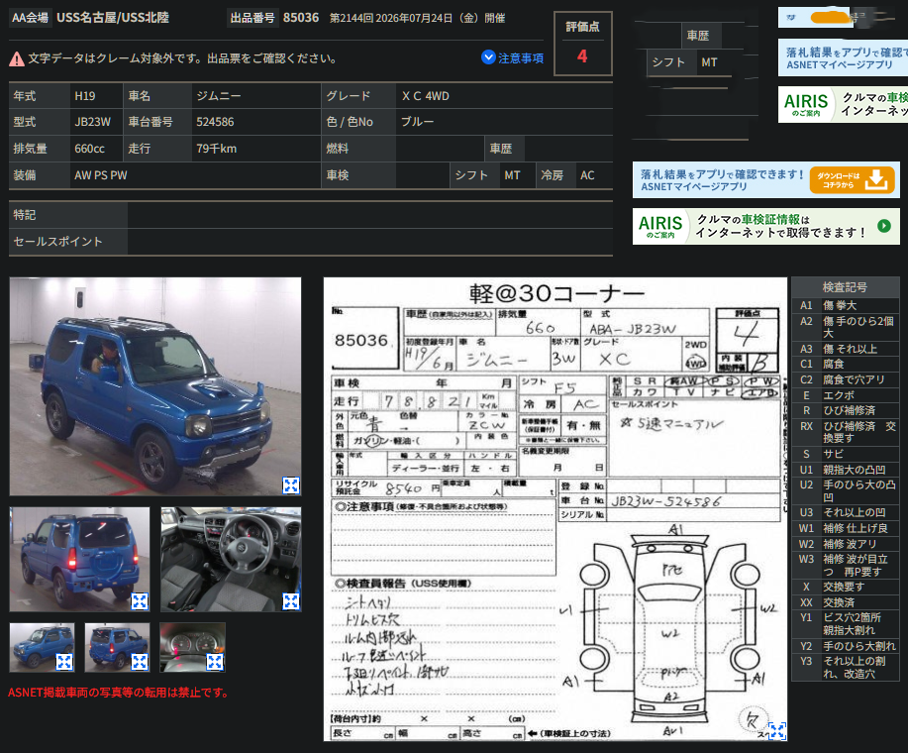Image resolution: width=908 pixels, height=753 pixels.
Task: Click the chassis number 524586
Action: click(215, 122)
